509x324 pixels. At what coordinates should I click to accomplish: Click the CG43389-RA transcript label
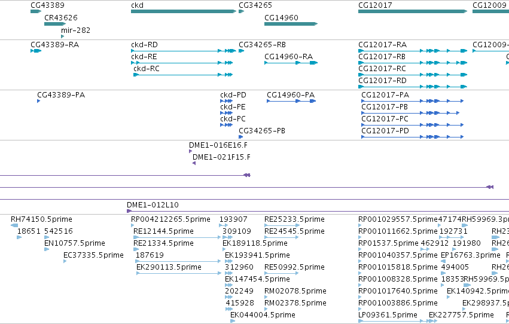point(55,45)
